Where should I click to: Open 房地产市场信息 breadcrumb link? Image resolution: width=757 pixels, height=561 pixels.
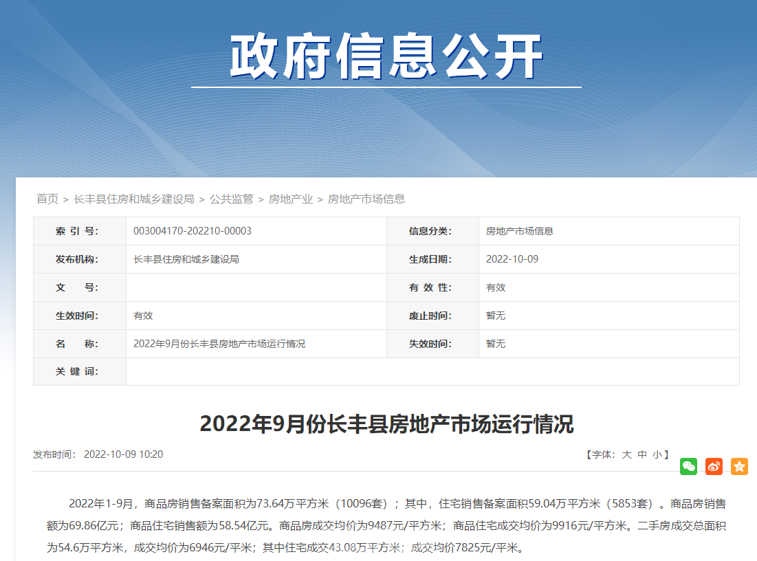[366, 199]
